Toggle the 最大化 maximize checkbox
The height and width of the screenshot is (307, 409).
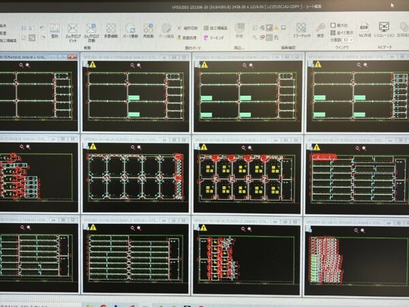tap(333, 25)
